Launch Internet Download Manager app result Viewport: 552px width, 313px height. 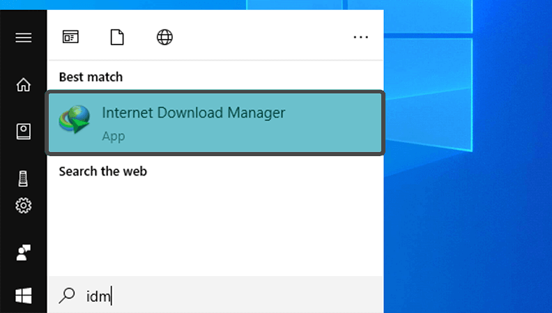[215, 123]
